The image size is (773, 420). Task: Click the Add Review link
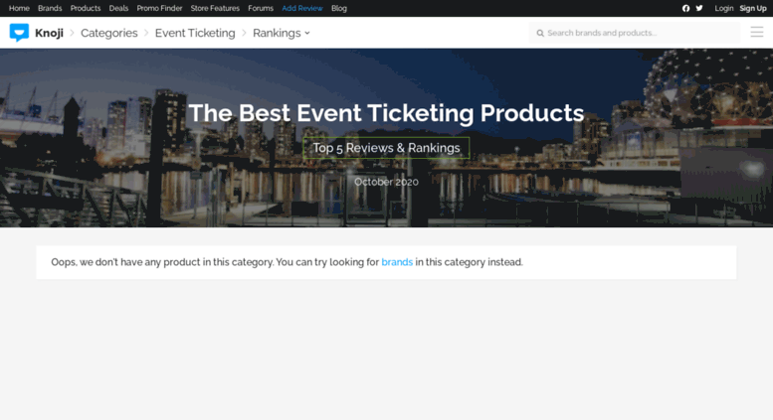pos(302,8)
